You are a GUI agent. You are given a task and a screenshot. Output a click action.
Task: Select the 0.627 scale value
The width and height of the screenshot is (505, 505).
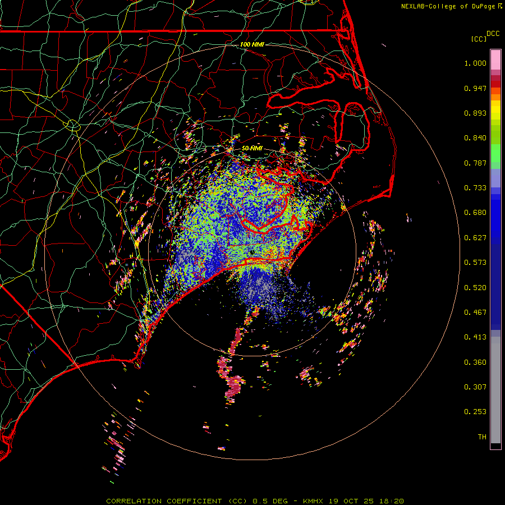point(475,238)
